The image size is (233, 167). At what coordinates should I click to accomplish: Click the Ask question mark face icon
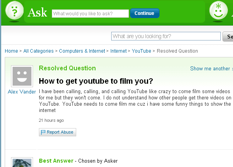click(x=14, y=11)
